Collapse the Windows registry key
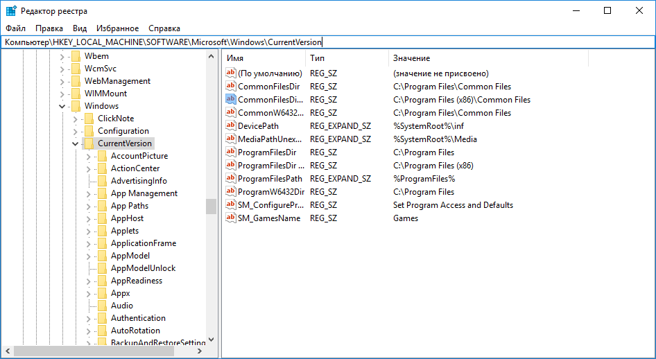 pyautogui.click(x=62, y=106)
